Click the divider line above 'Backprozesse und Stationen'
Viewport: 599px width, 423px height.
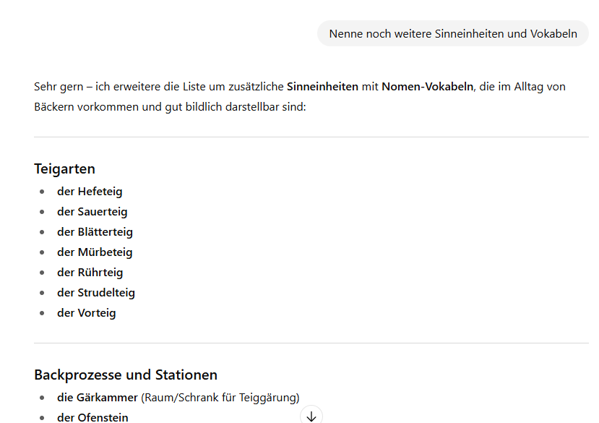(311, 343)
